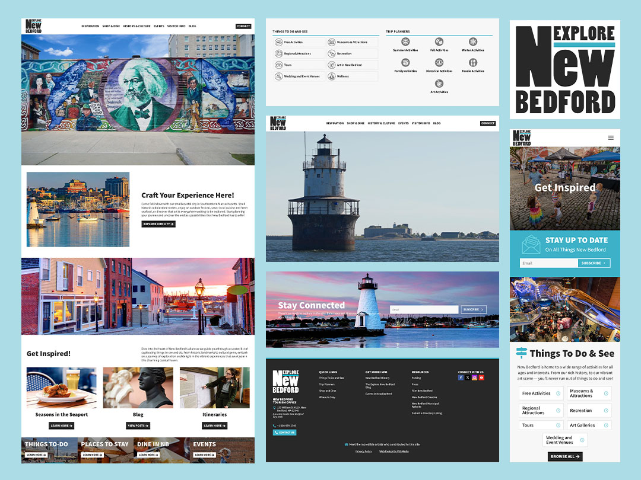Expand the Tours arrow in the mobile mockup
The width and height of the screenshot is (641, 480).
click(x=558, y=425)
